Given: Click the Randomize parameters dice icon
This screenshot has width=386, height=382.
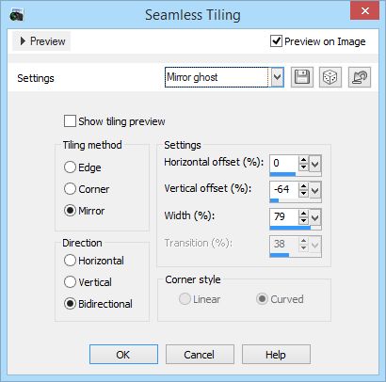Looking at the screenshot, I should (330, 77).
